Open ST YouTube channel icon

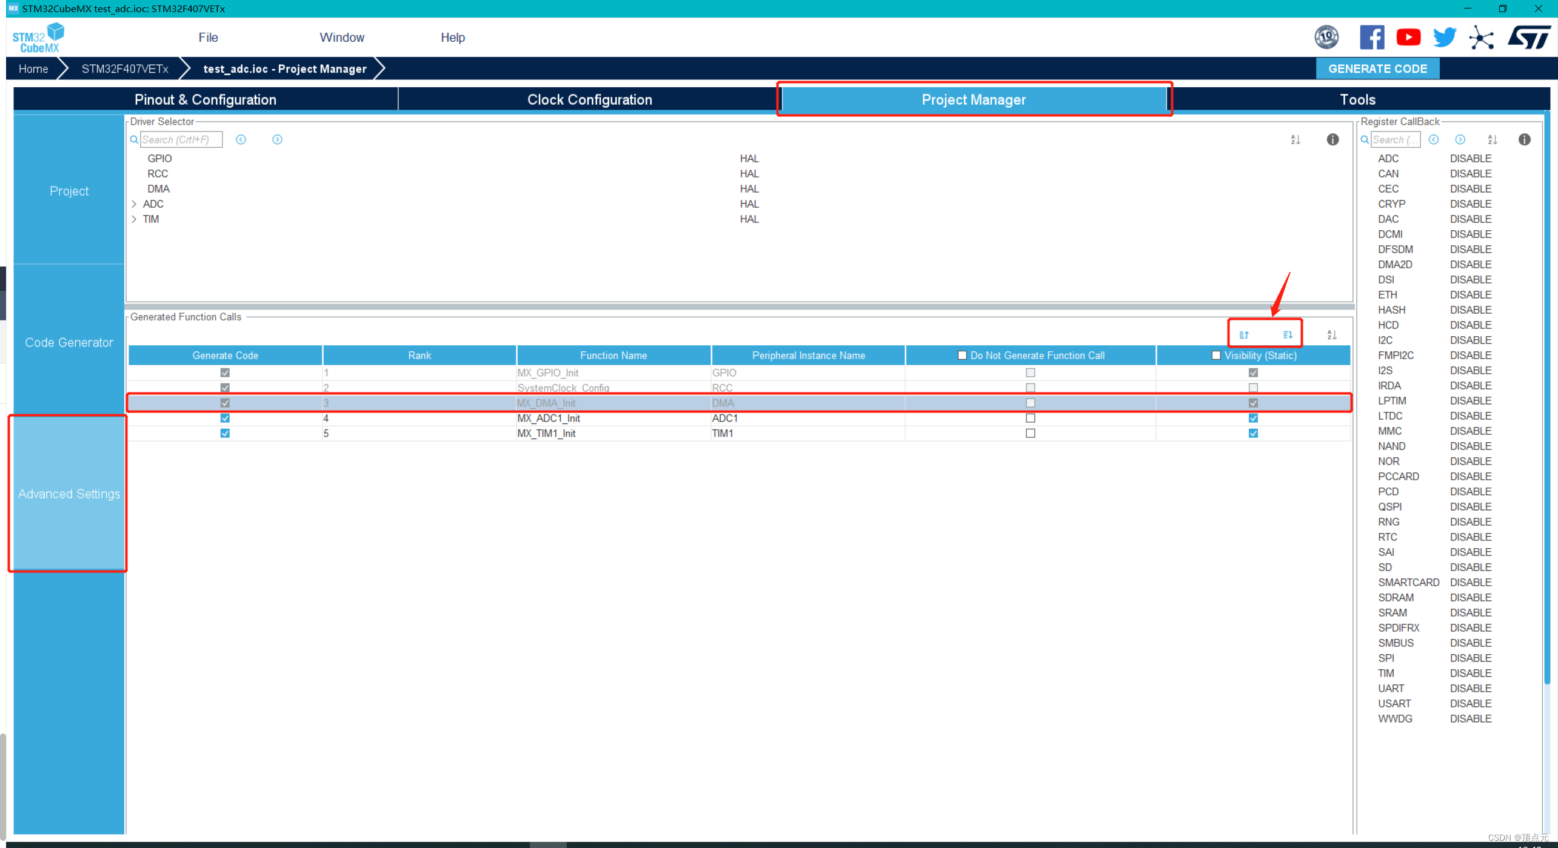(x=1408, y=38)
